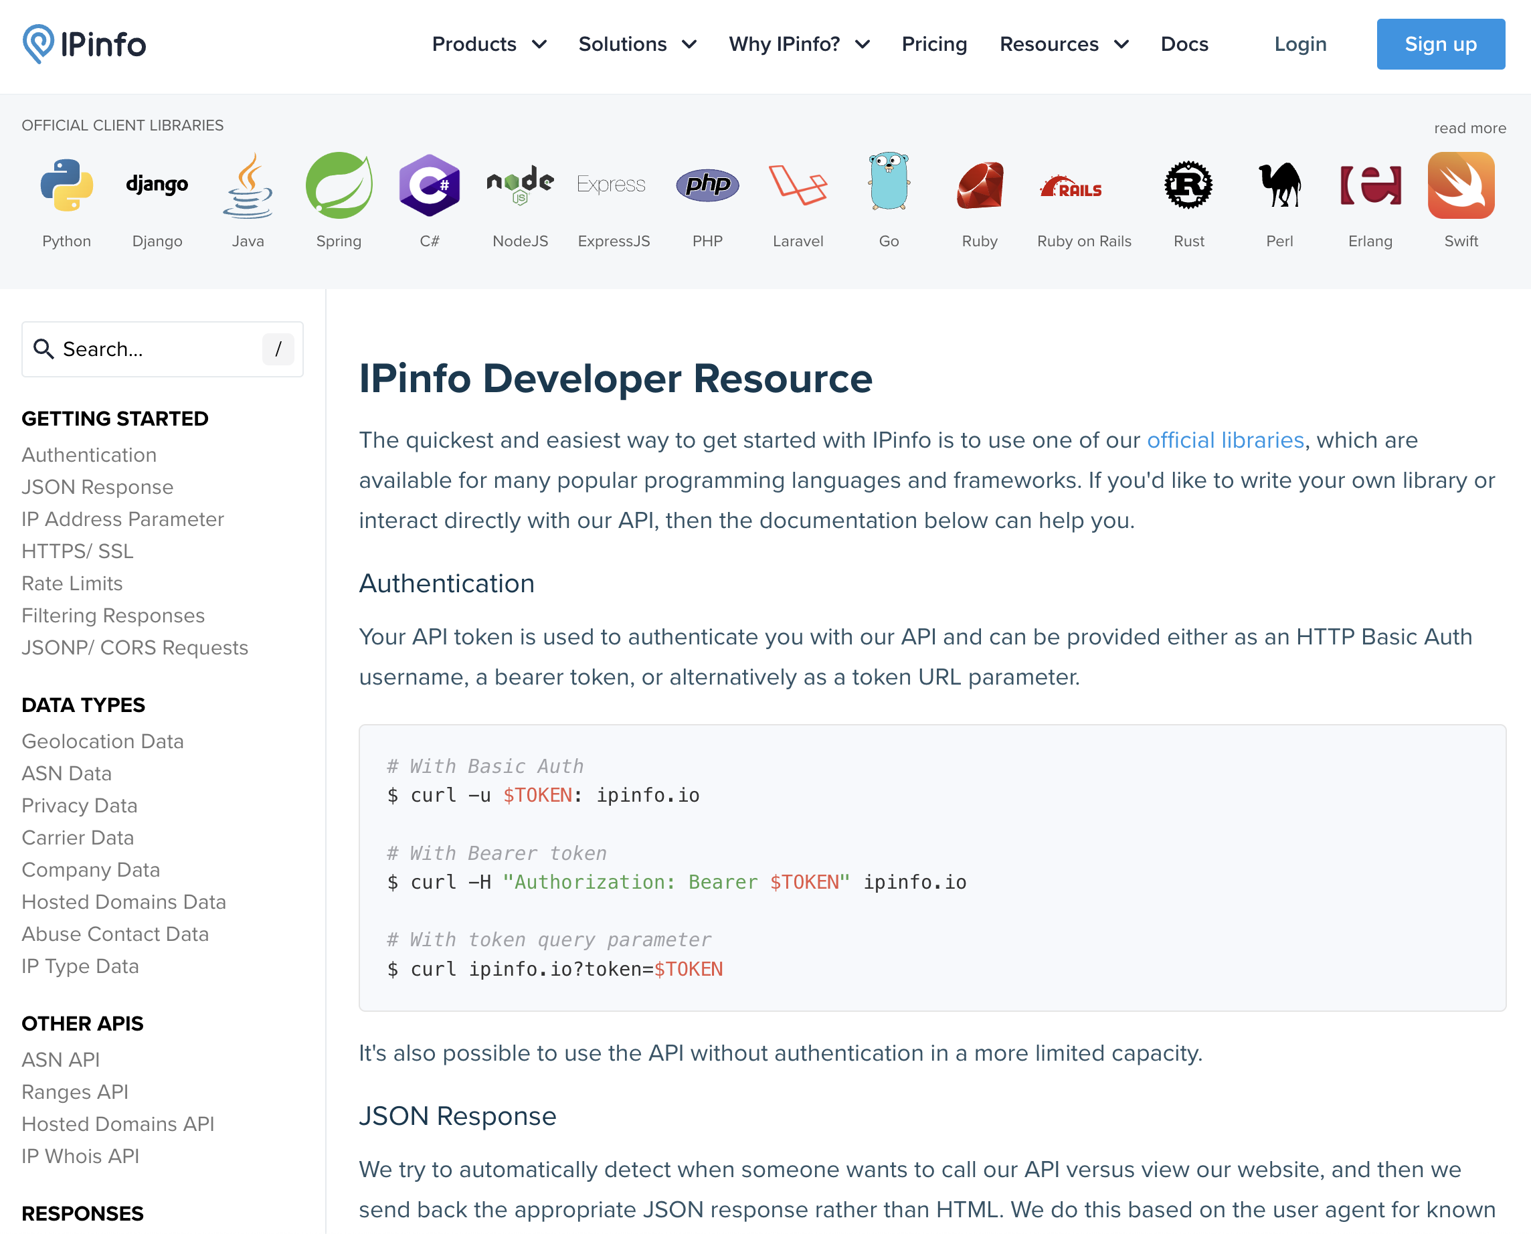Follow the official libraries link

pyautogui.click(x=1225, y=440)
